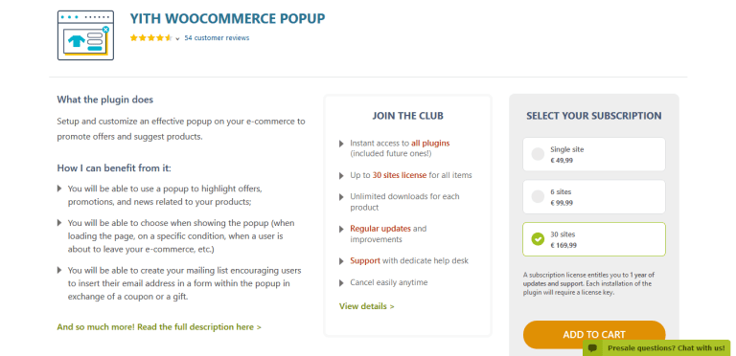Open 'Read the full description here >' link
Viewport: 736px width, 356px height.
[x=159, y=327]
